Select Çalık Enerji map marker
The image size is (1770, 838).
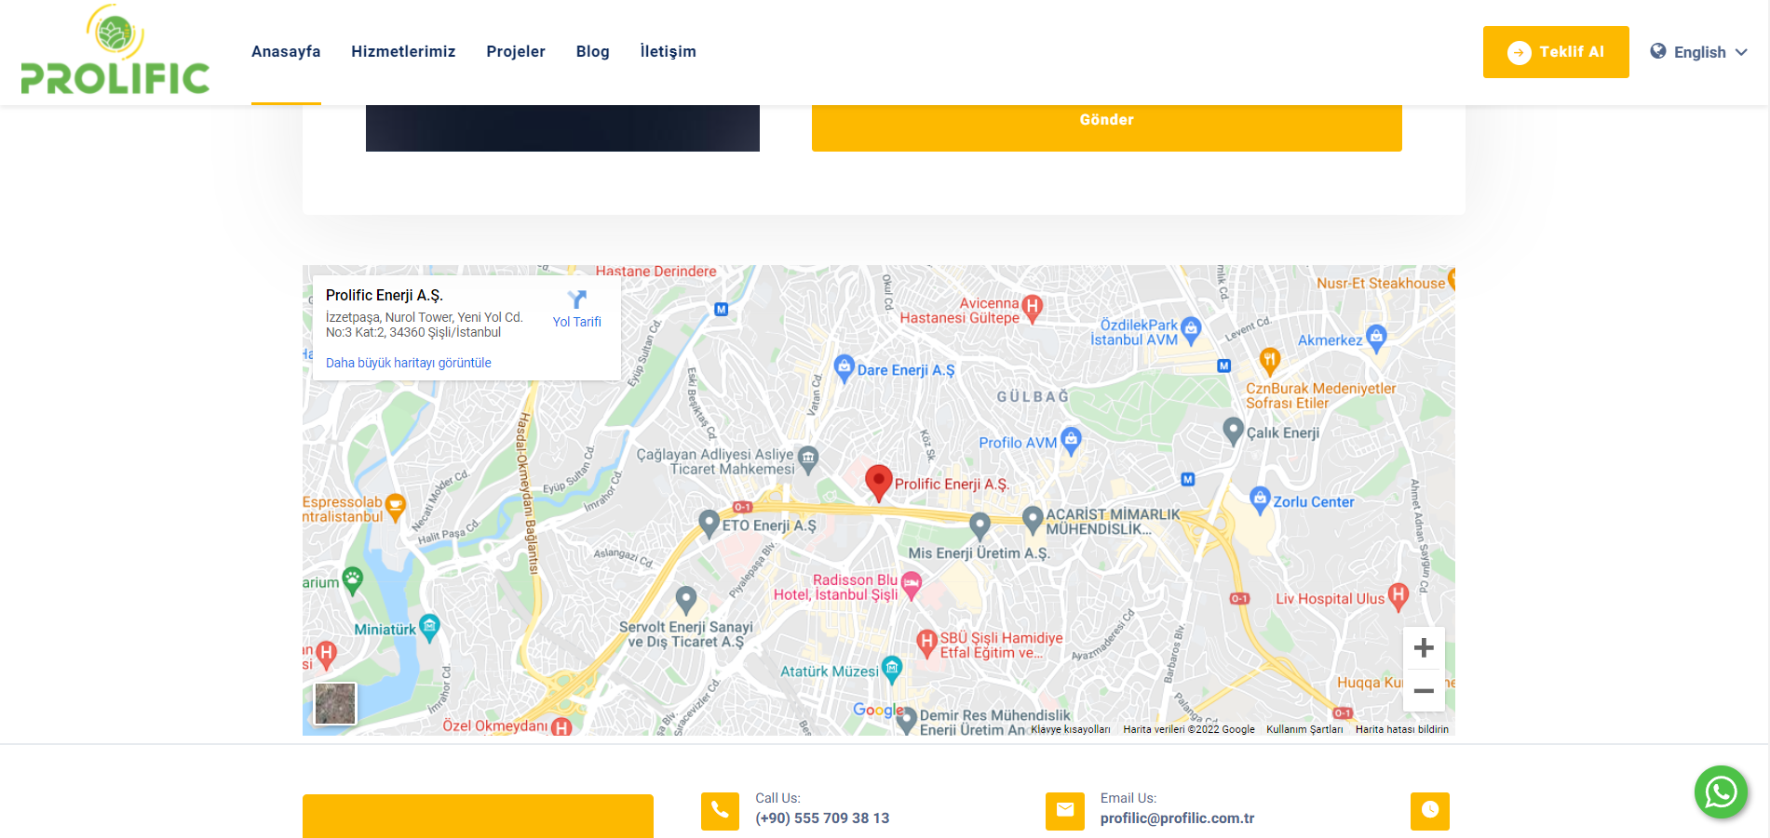pos(1233,431)
